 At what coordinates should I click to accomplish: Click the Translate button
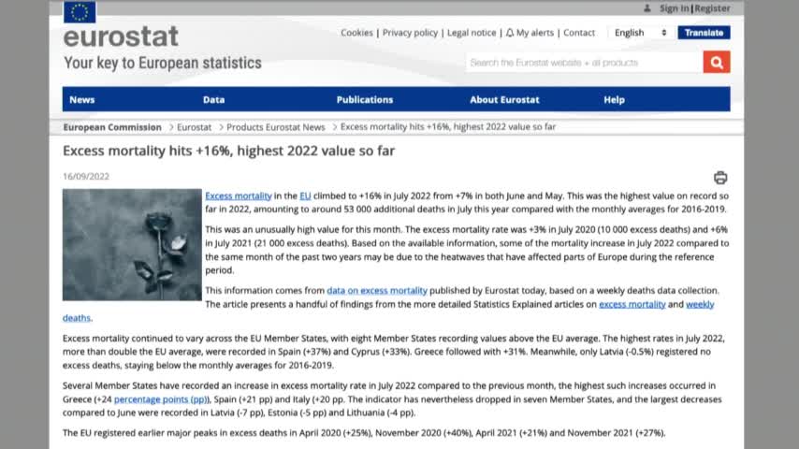pos(704,33)
